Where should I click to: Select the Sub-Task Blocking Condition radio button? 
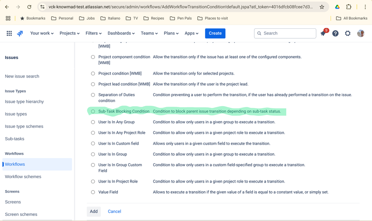pyautogui.click(x=93, y=111)
